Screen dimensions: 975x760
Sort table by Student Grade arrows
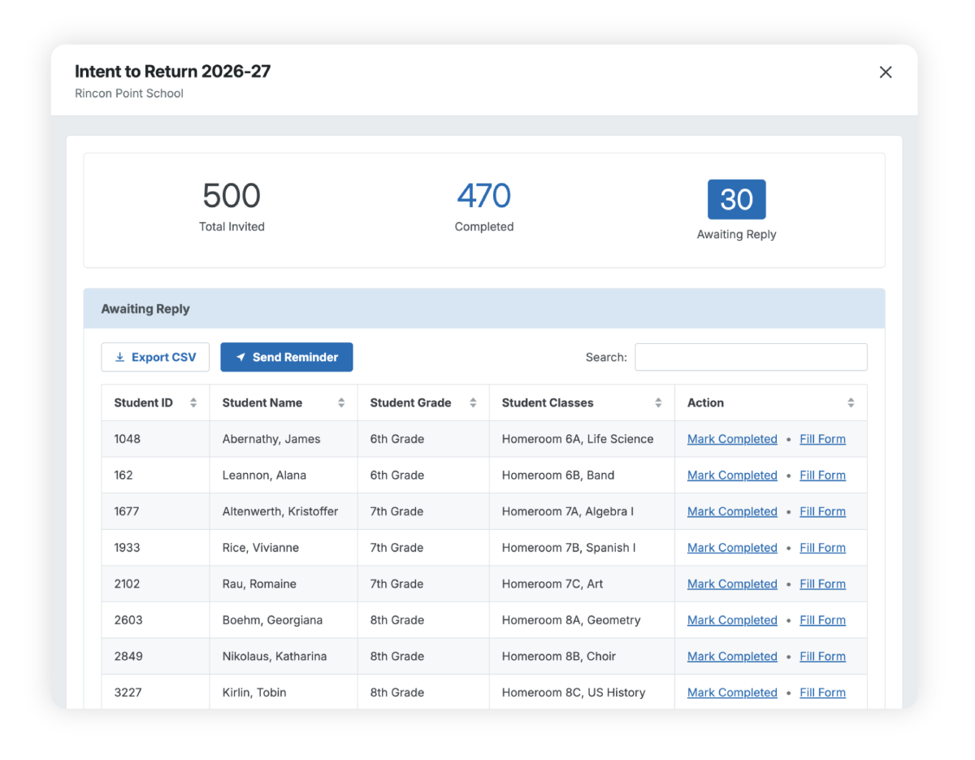click(473, 403)
